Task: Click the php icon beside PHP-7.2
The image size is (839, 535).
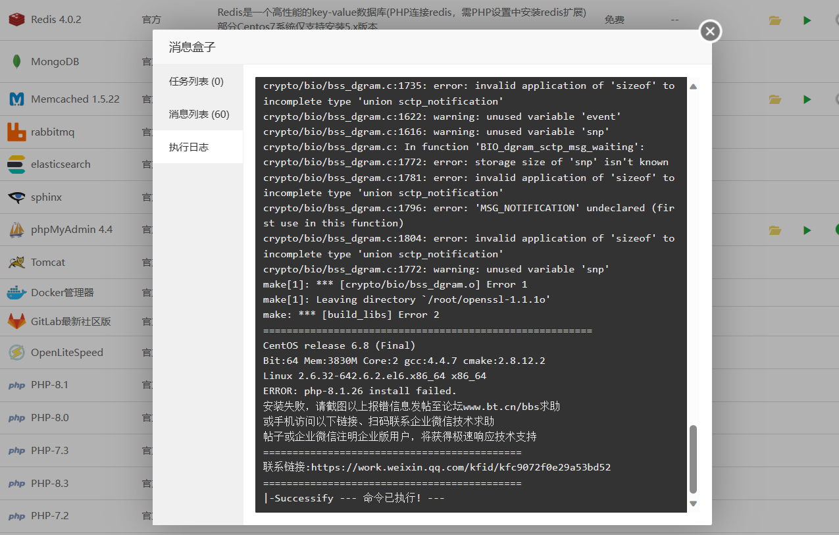Action: click(16, 516)
